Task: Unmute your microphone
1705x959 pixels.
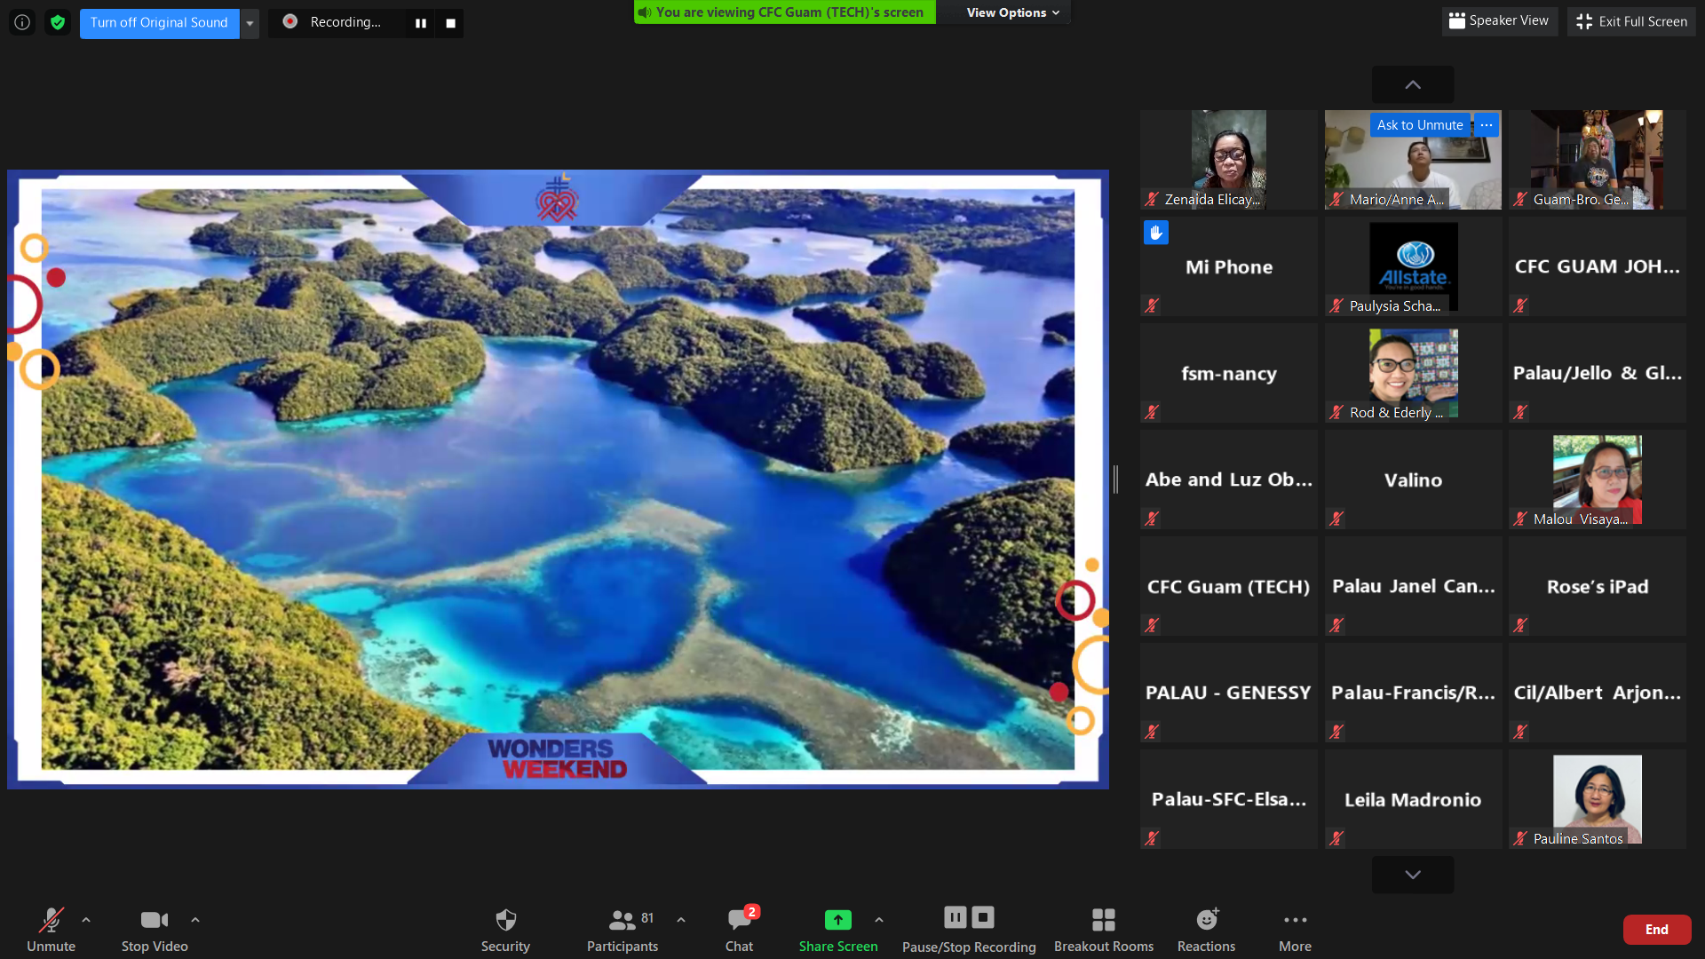Action: [51, 930]
